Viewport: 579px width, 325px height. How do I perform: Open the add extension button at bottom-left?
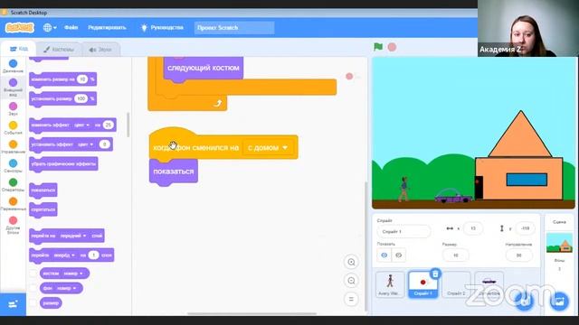click(13, 304)
